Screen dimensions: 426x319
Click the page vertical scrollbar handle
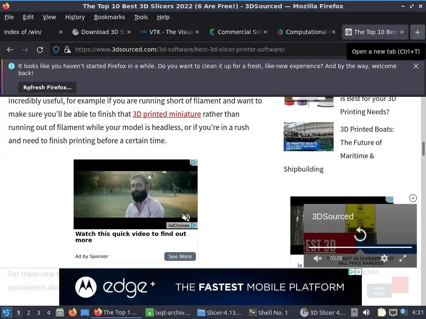click(423, 149)
